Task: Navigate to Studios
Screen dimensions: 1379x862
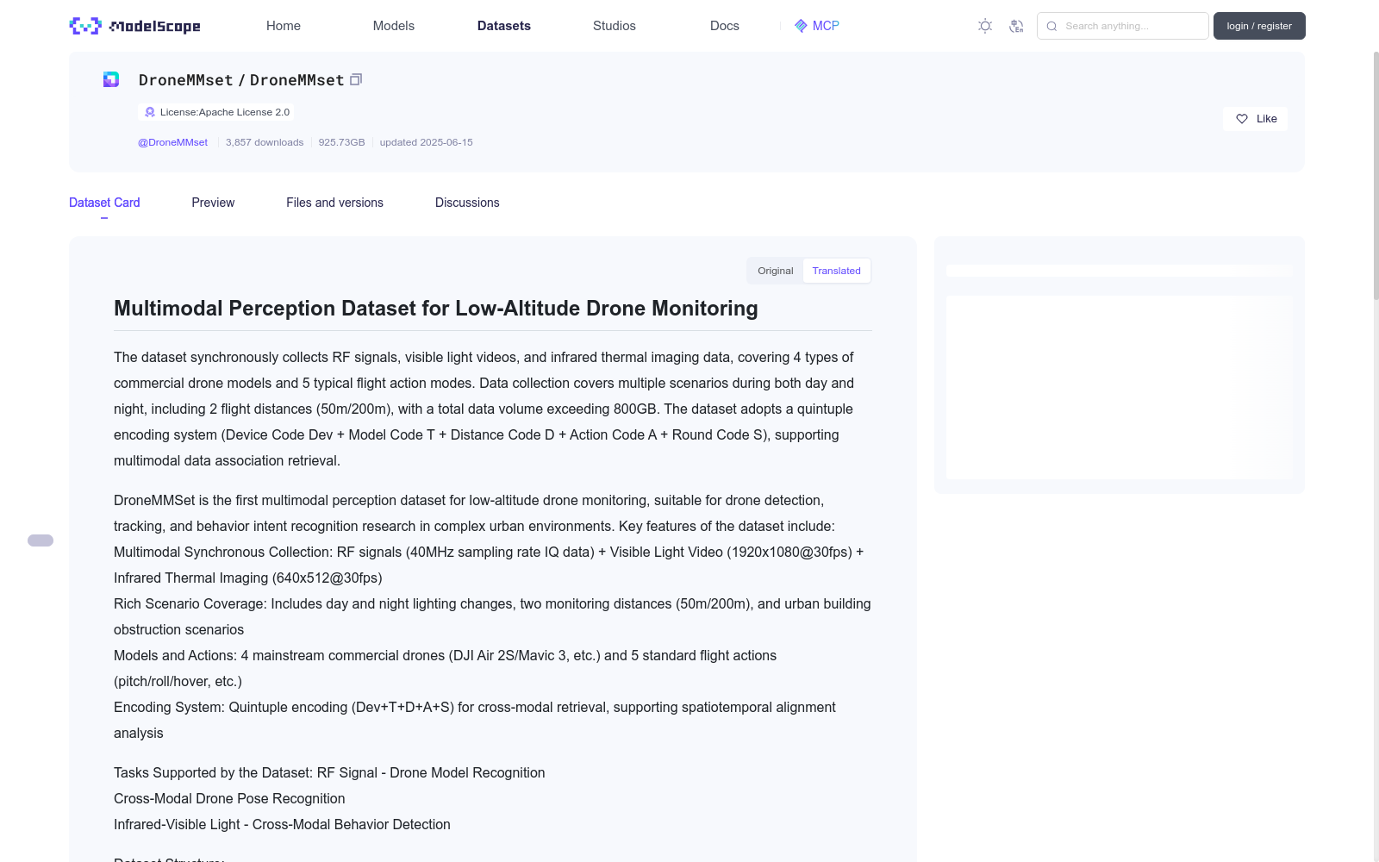Action: 615,26
